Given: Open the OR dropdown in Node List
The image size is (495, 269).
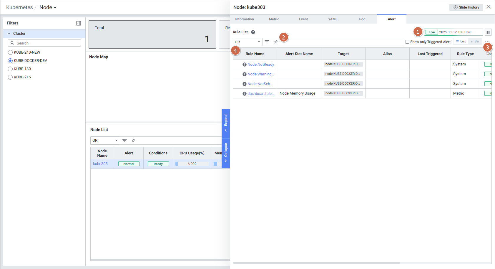Looking at the screenshot, I should [105, 141].
